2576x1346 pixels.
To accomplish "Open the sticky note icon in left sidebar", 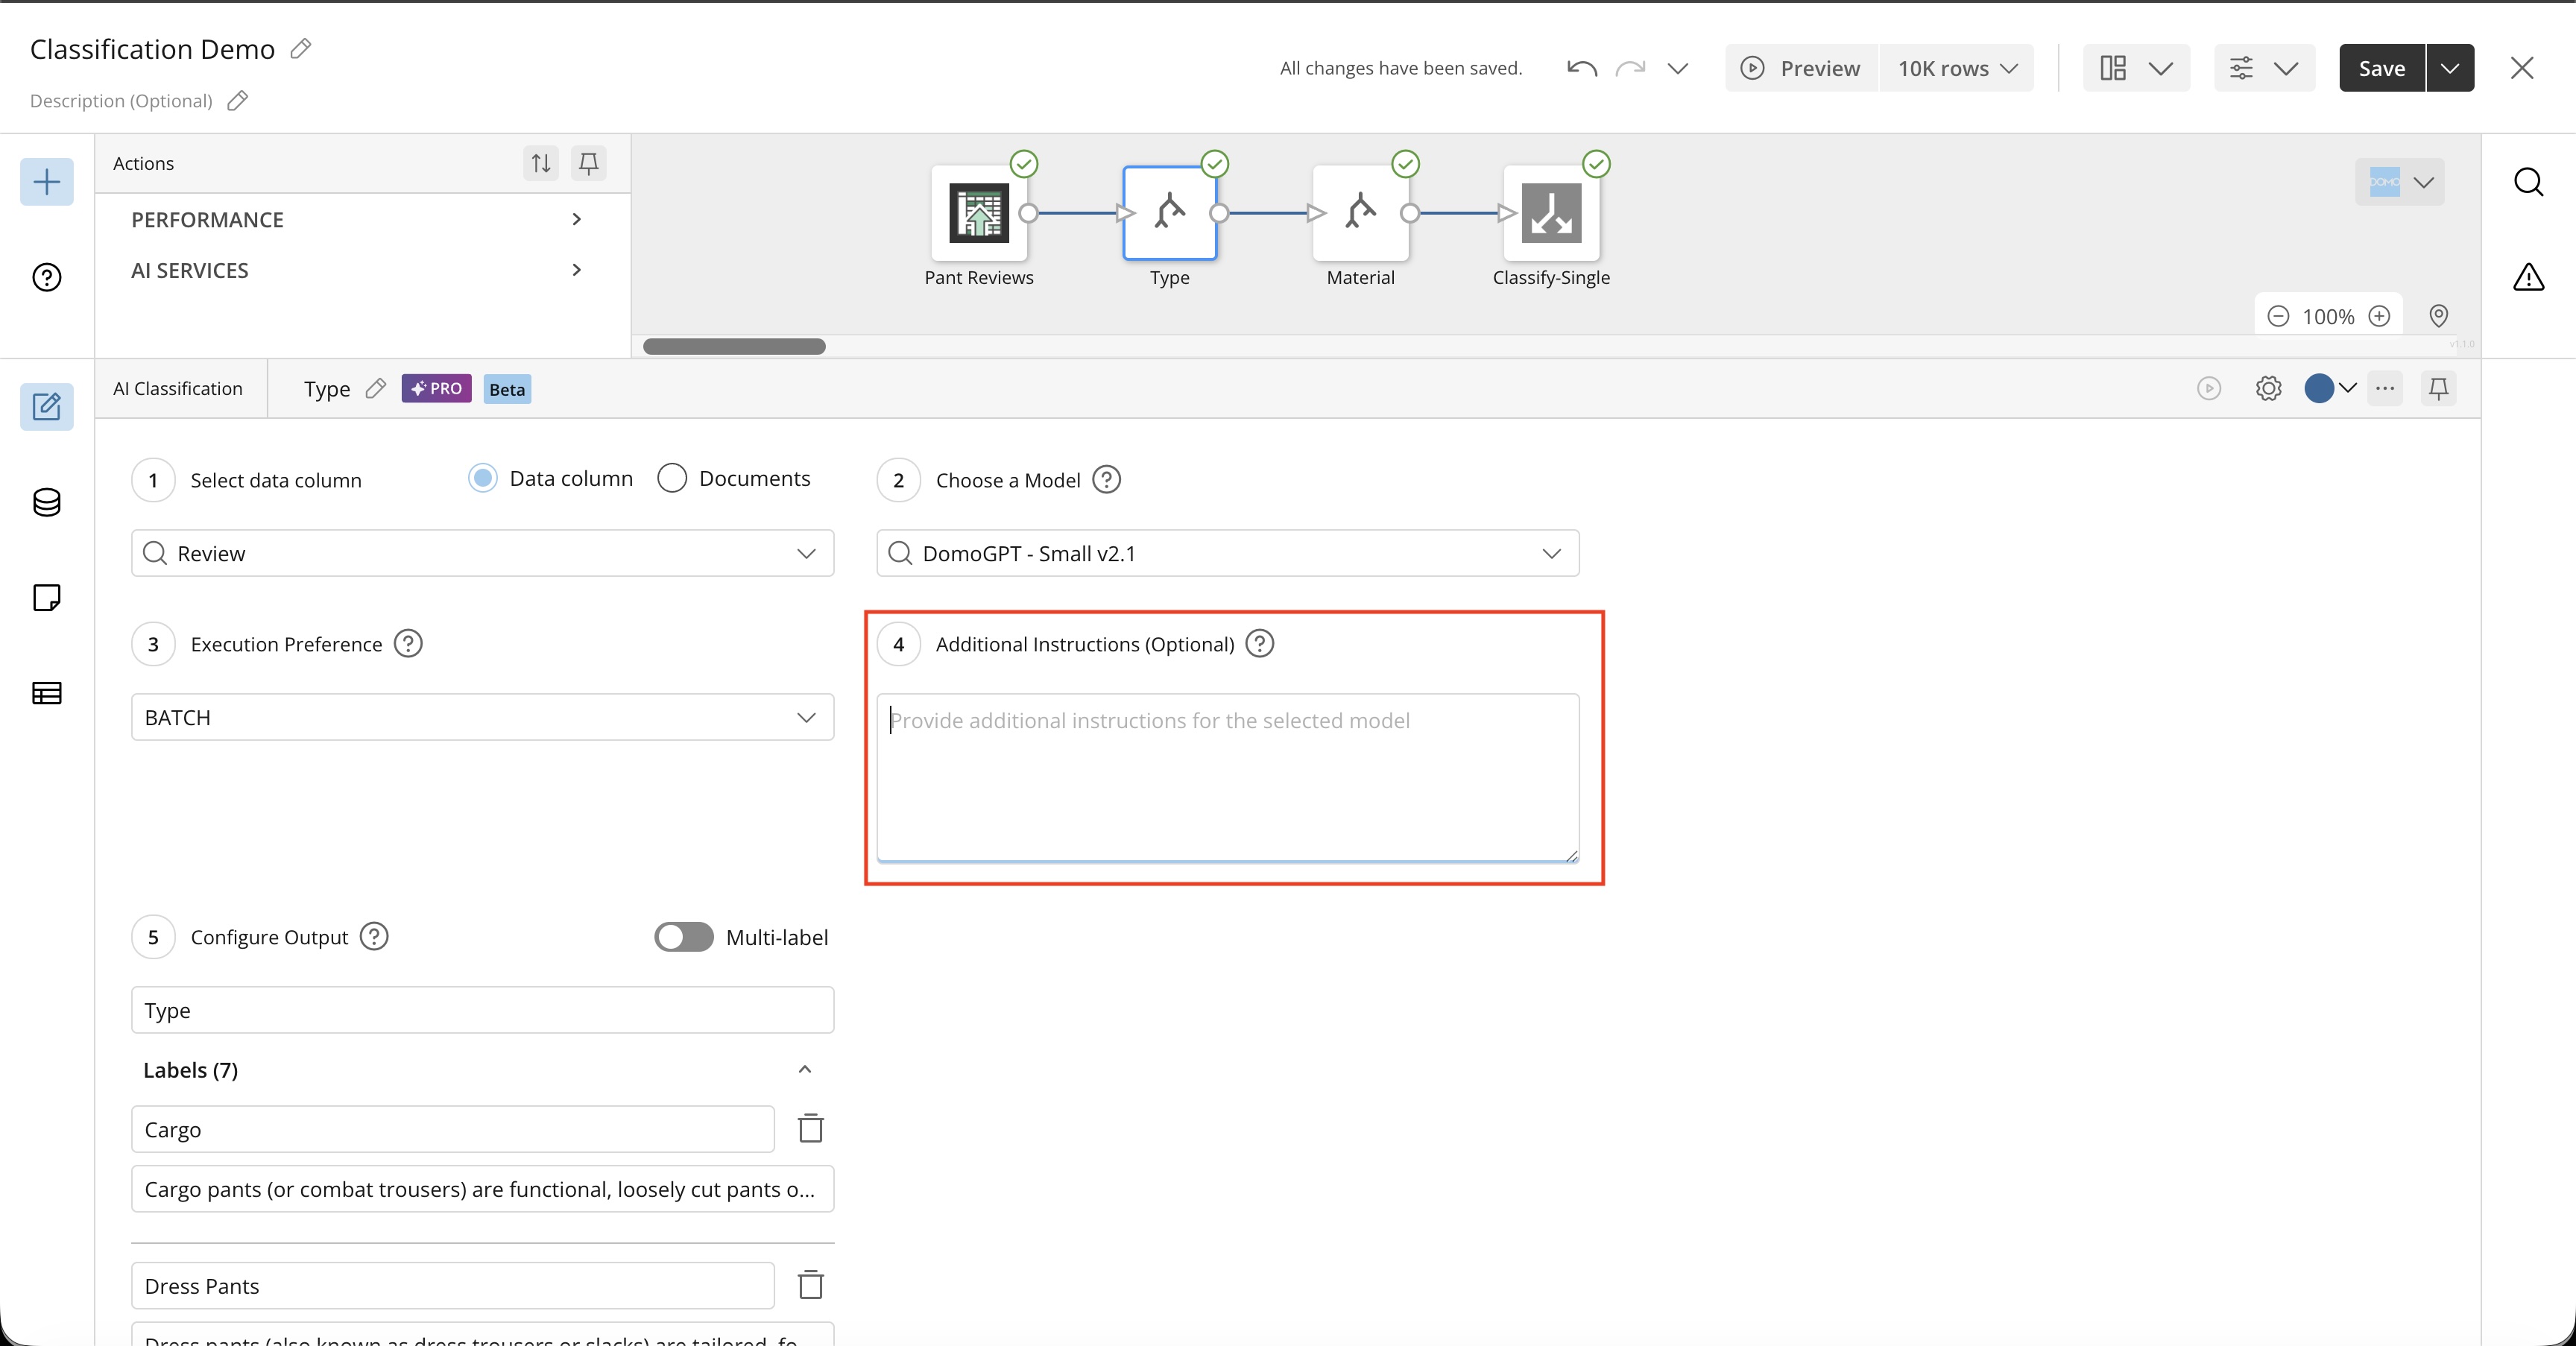I will click(x=46, y=597).
